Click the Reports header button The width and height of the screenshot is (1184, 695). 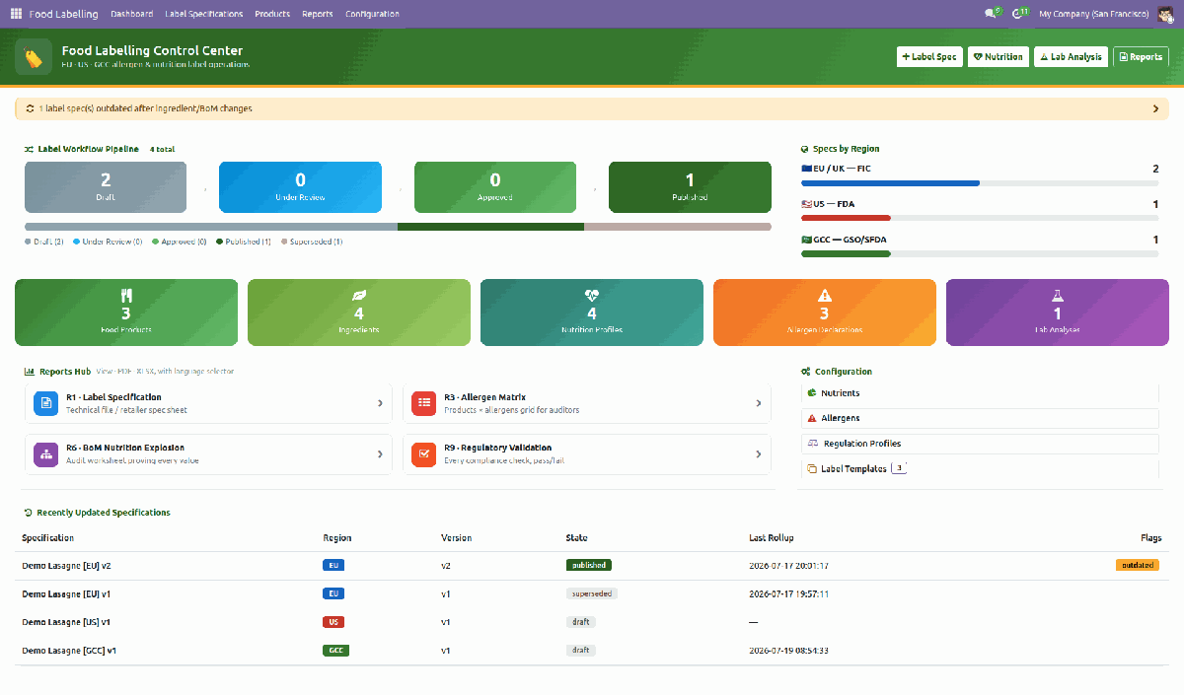click(x=1141, y=57)
